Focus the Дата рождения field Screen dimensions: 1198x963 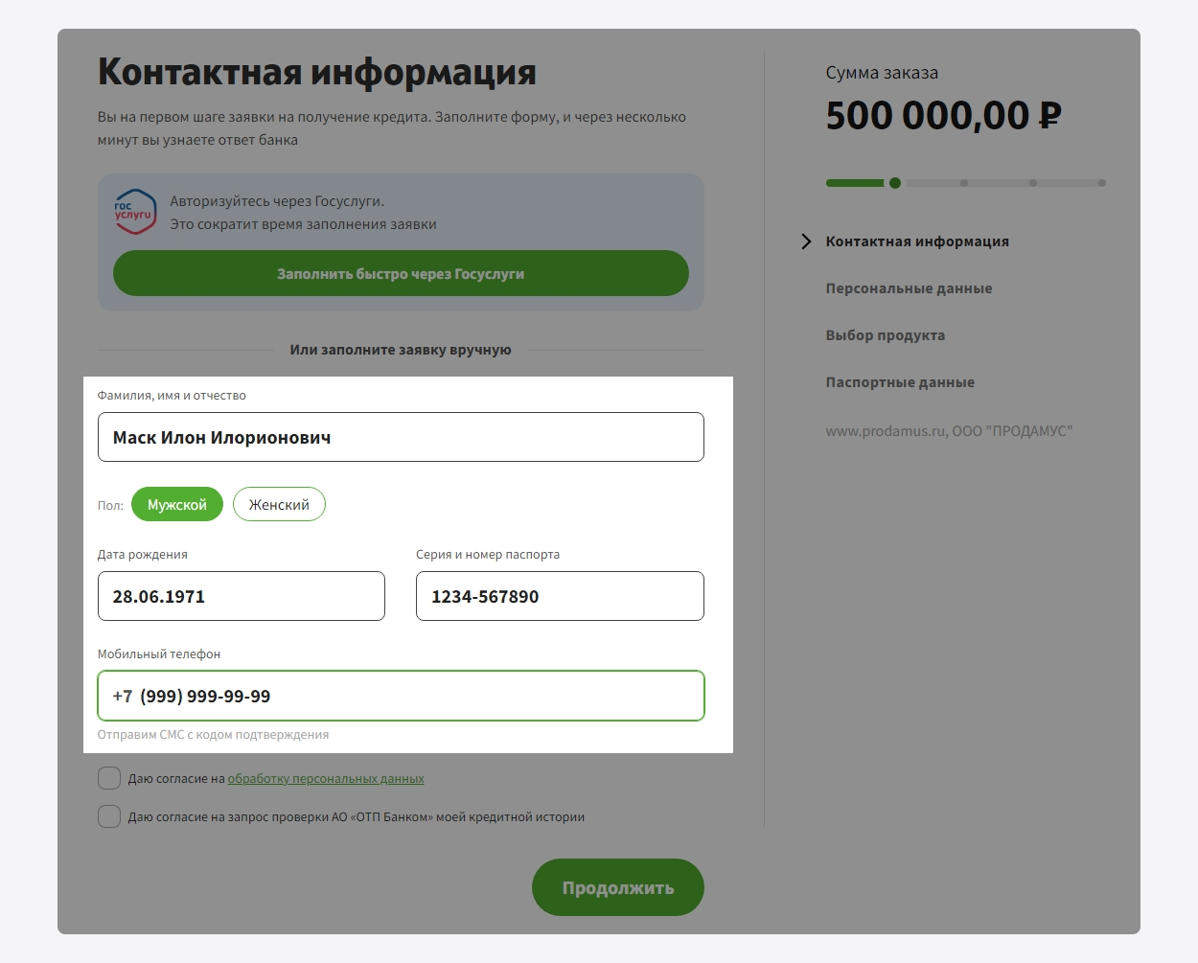tap(242, 596)
